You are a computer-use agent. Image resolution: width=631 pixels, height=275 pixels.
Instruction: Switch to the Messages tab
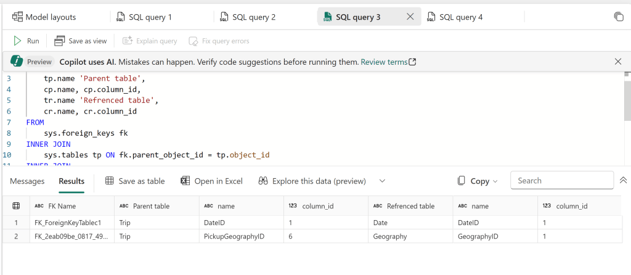[x=27, y=181]
